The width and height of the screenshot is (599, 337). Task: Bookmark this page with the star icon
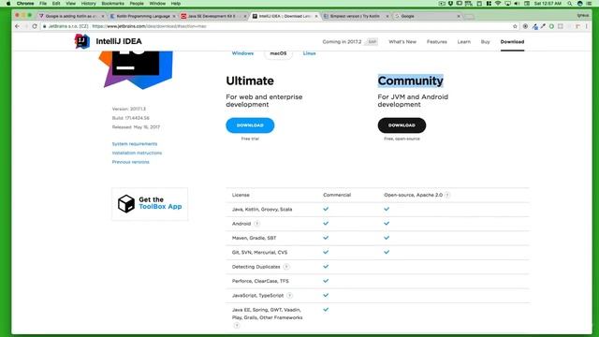pyautogui.click(x=515, y=26)
